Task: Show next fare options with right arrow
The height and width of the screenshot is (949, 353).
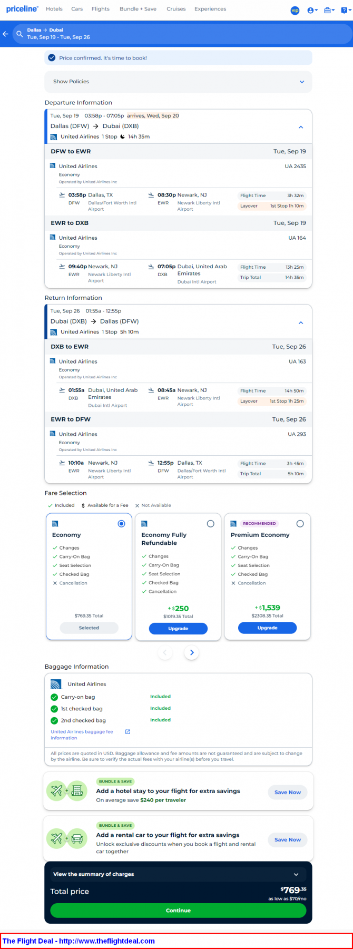Action: pyautogui.click(x=192, y=652)
